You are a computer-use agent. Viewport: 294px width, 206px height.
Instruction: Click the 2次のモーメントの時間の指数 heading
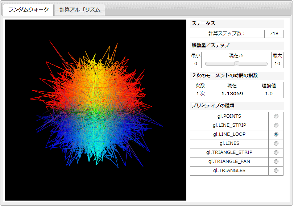point(225,75)
